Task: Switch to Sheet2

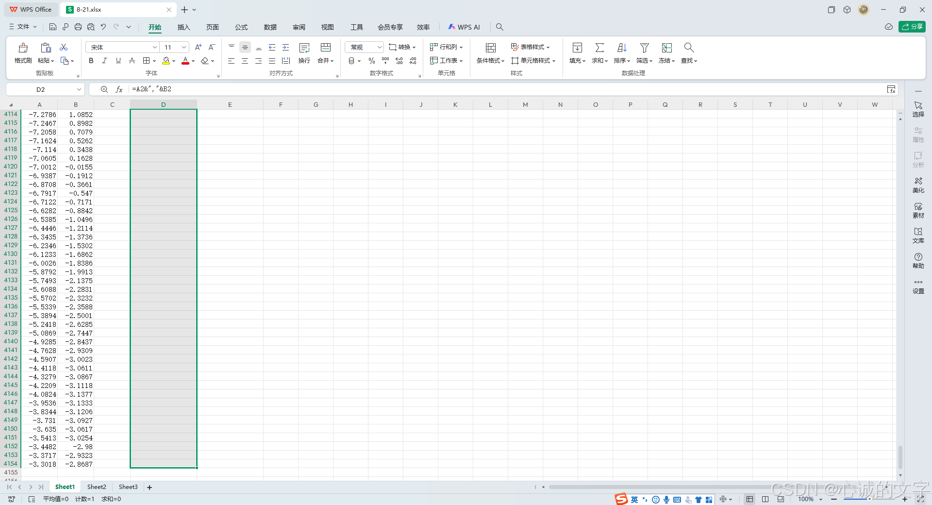Action: pos(97,487)
